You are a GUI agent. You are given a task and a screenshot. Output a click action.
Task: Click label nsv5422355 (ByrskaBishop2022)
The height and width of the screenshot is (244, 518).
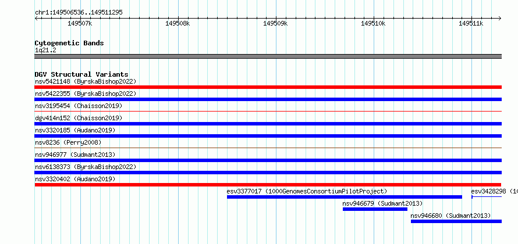click(x=86, y=94)
